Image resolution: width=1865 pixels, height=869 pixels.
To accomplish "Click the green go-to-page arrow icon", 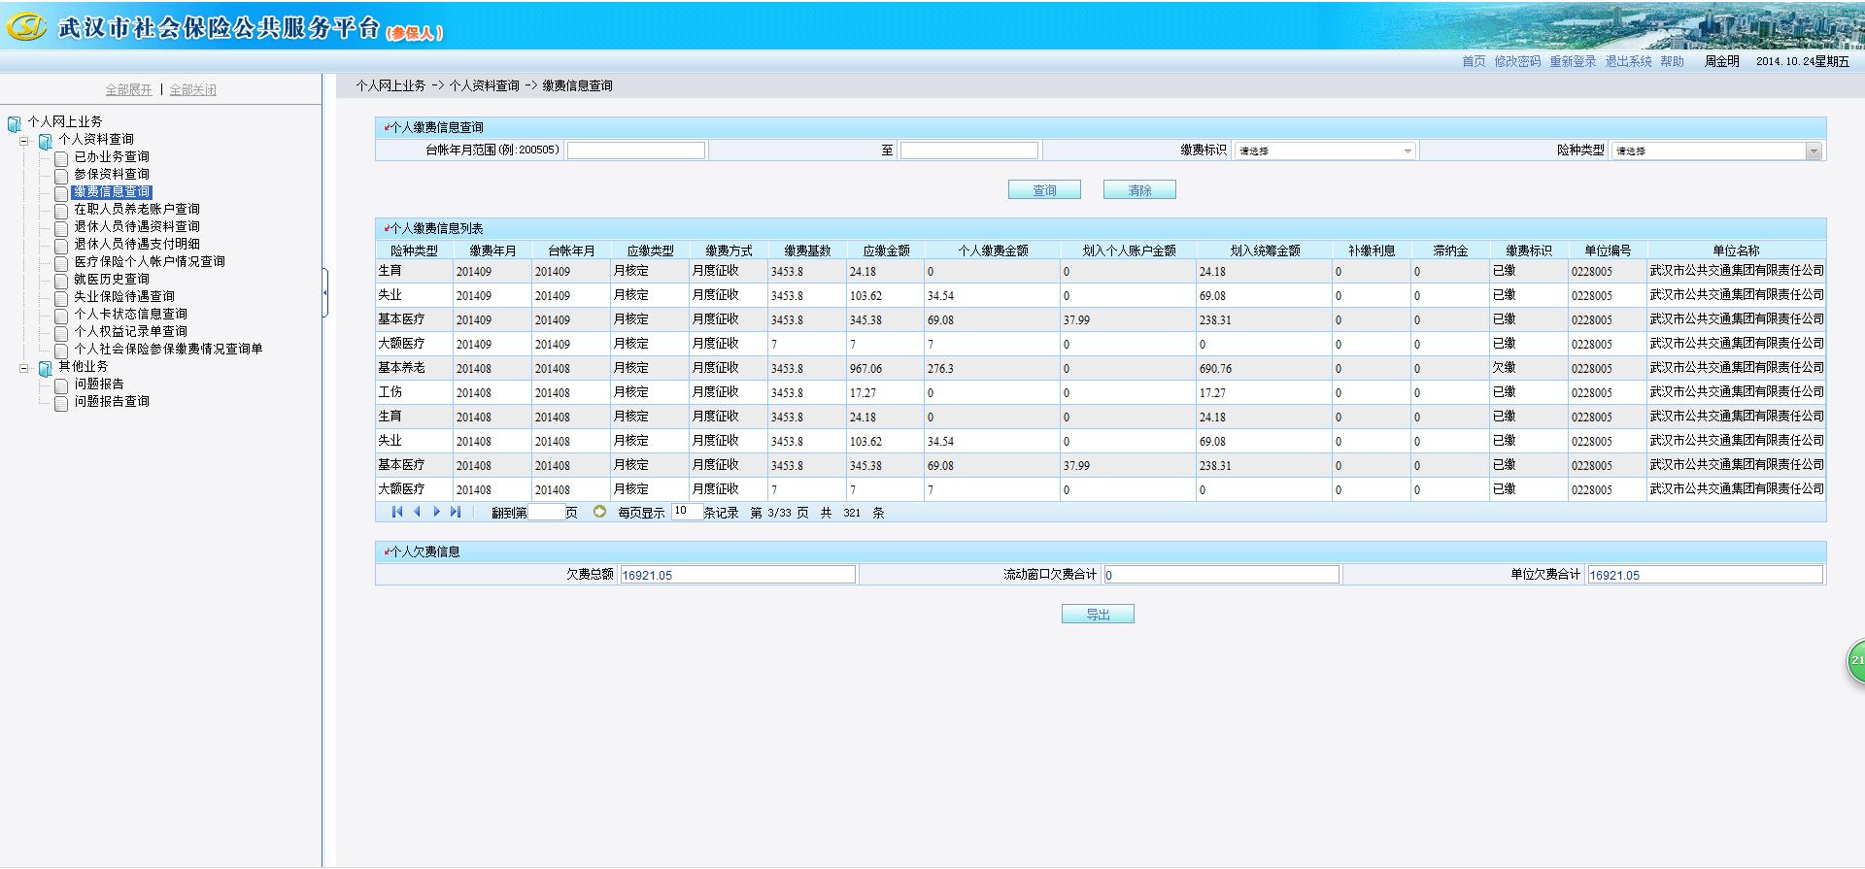I will 599,512.
